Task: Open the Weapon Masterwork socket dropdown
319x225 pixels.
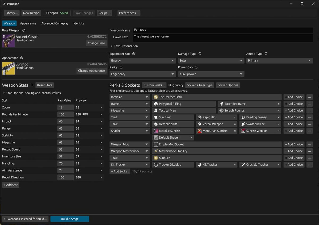Action: (130, 151)
